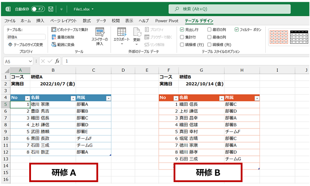Open filter dropdown for 名前 in orange table
Image resolution: width=310 pixels, height=186 pixels.
point(219,98)
